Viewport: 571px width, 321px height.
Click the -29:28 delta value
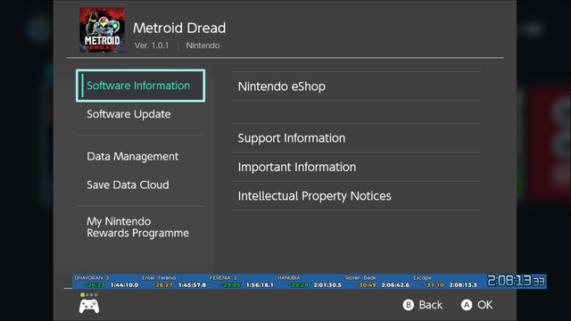pos(298,285)
